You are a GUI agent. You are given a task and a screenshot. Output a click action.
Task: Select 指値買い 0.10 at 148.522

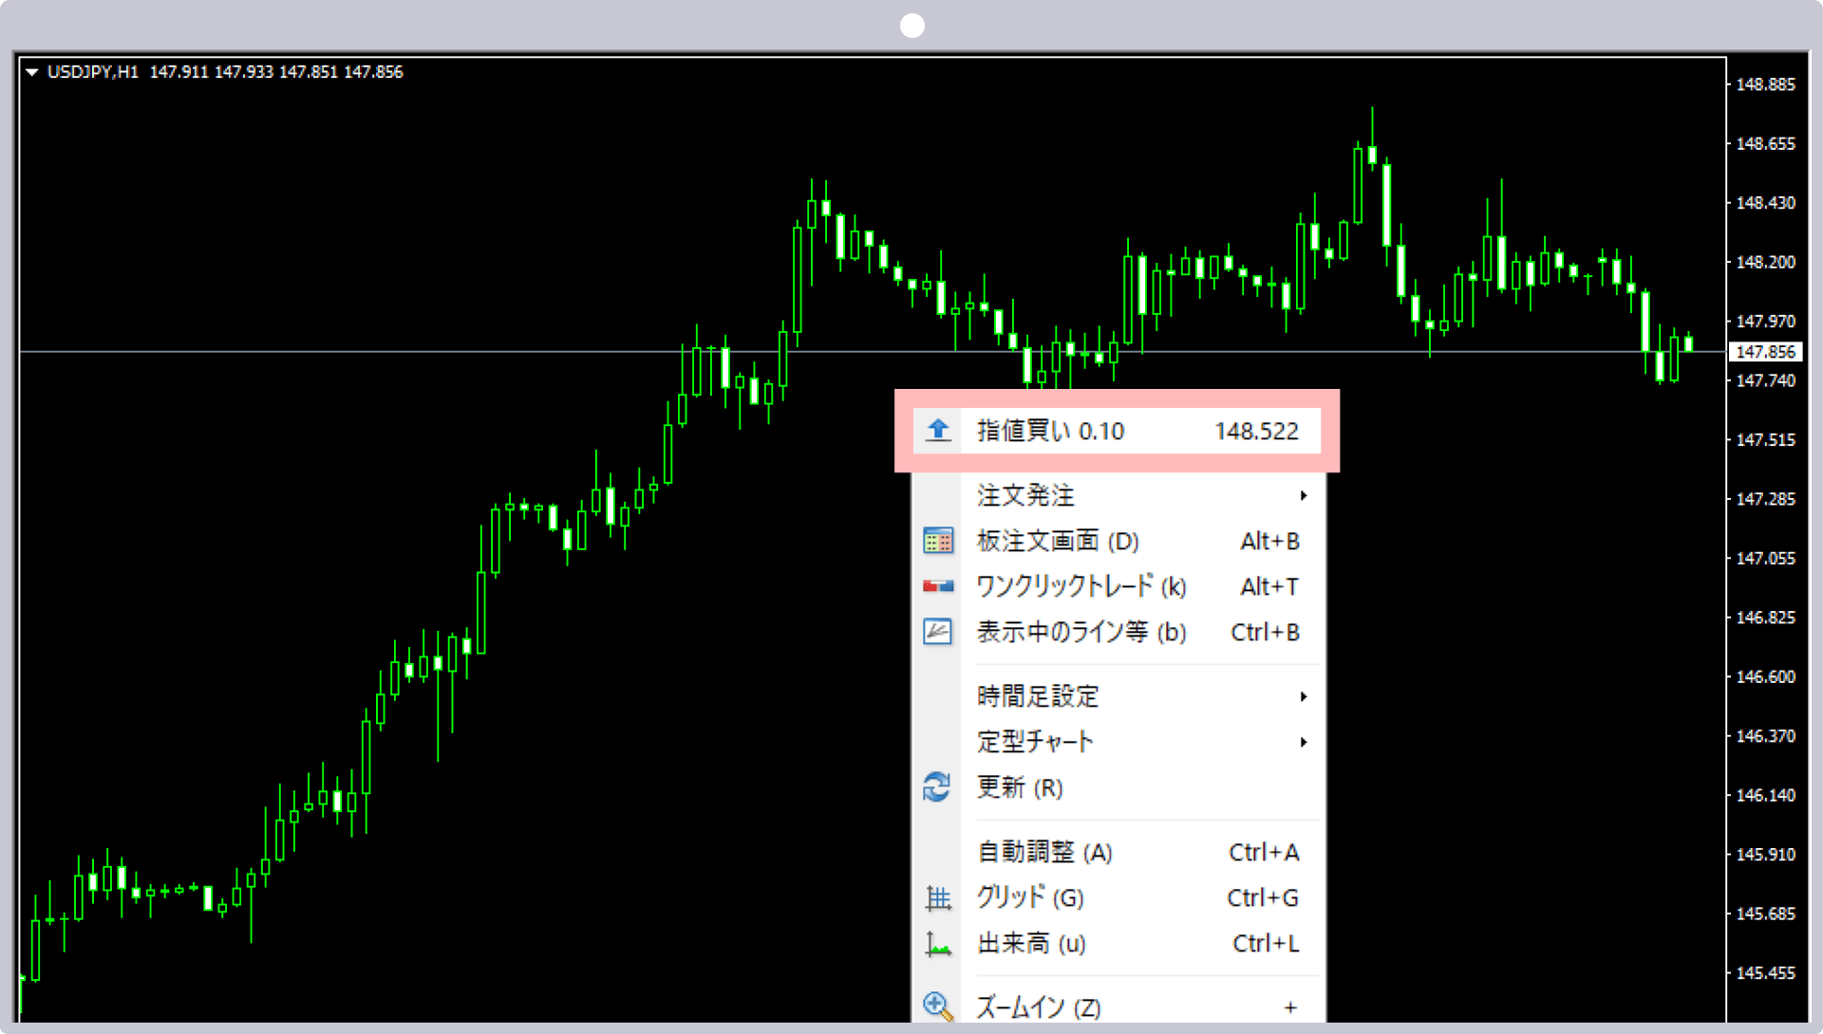coord(1117,431)
